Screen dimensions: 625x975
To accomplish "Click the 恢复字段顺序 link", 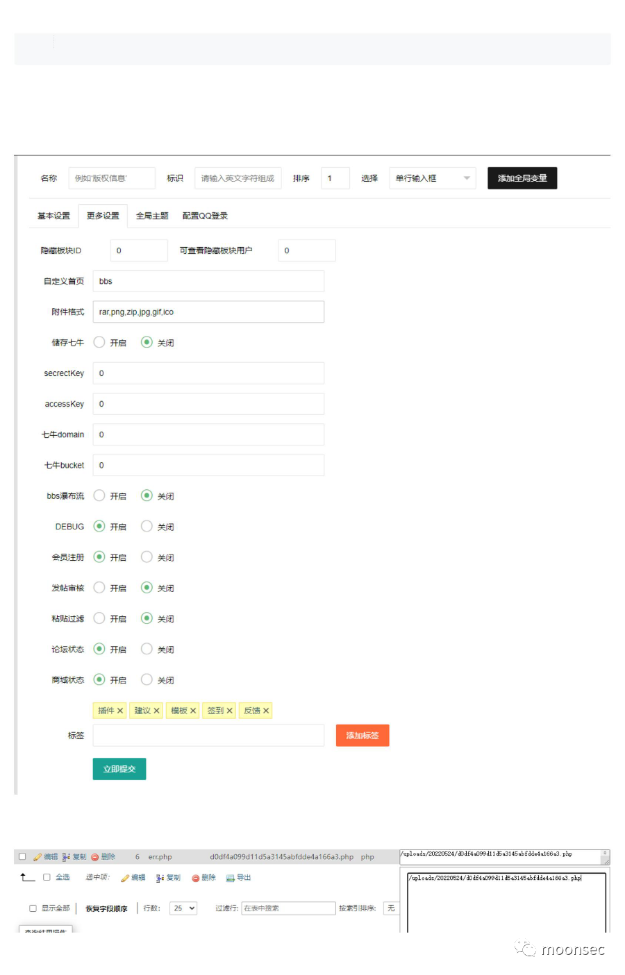I will coord(106,908).
